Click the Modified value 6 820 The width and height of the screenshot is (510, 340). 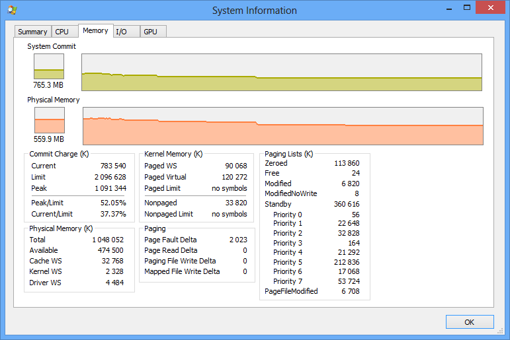(351, 184)
